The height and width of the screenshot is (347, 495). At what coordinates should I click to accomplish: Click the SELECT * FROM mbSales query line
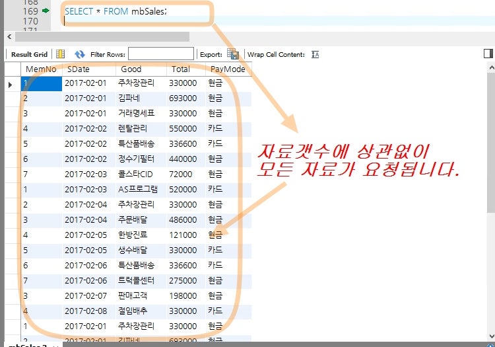(x=115, y=11)
